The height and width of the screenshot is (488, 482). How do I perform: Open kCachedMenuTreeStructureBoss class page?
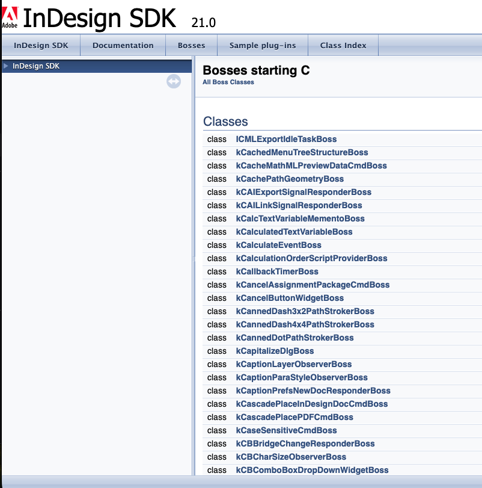point(302,152)
